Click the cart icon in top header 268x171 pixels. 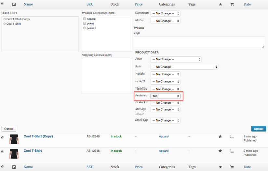232,4
